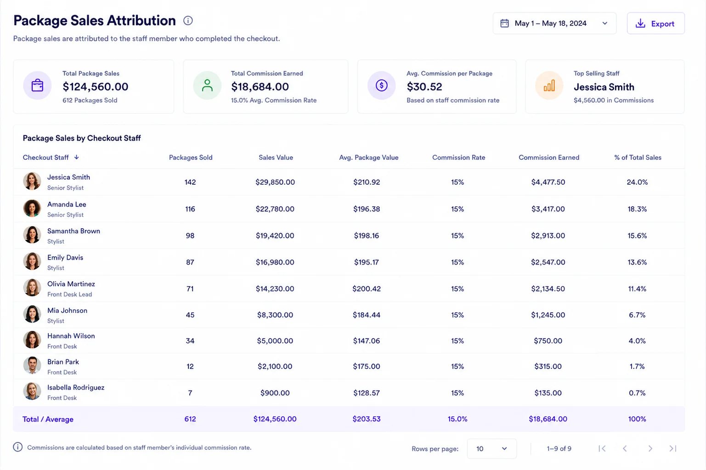Click the $29,850.00 sales value
This screenshot has width=706, height=470.
275,182
